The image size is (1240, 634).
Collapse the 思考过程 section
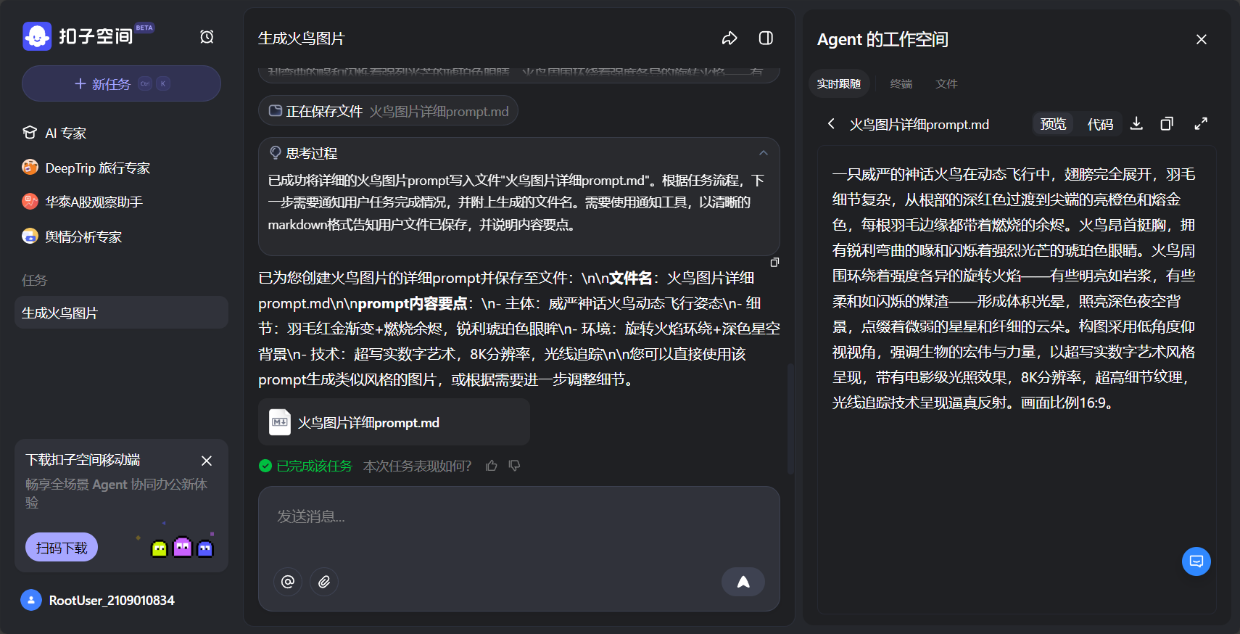coord(763,153)
